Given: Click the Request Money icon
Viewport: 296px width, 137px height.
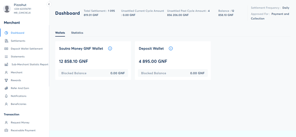Looking at the screenshot, I should pos(6,122).
